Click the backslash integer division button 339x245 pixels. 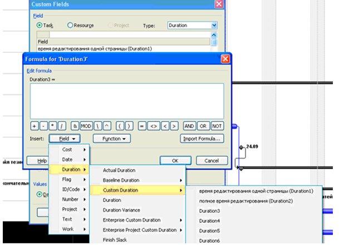point(98,126)
